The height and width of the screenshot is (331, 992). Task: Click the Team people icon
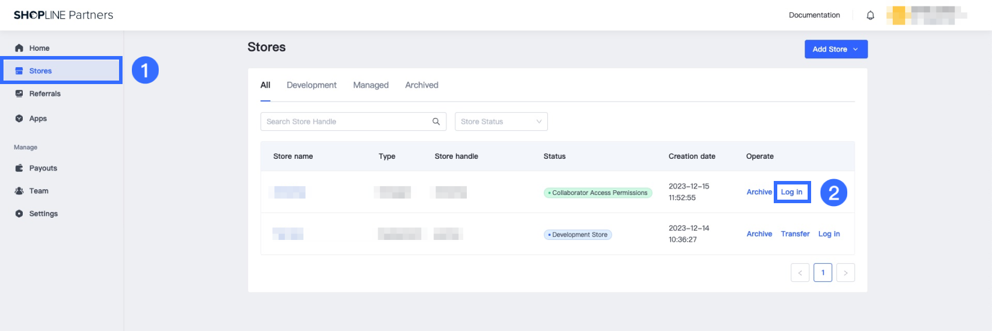pyautogui.click(x=19, y=191)
